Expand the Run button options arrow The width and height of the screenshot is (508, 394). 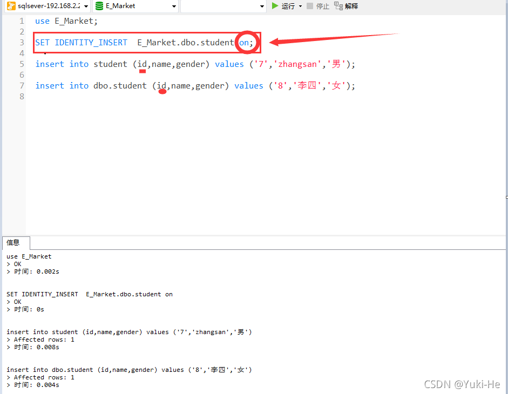pos(300,6)
